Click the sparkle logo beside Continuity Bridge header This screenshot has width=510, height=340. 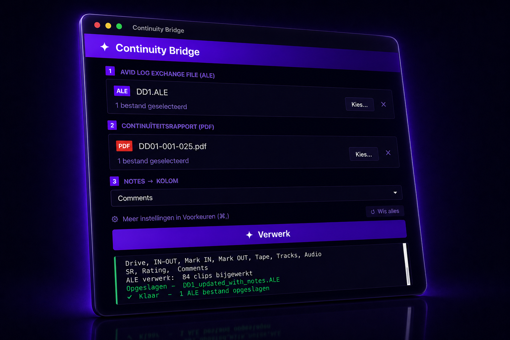(x=105, y=47)
